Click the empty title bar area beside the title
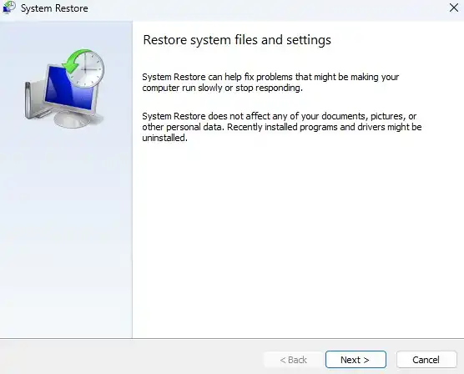The image size is (464, 374). click(266, 8)
